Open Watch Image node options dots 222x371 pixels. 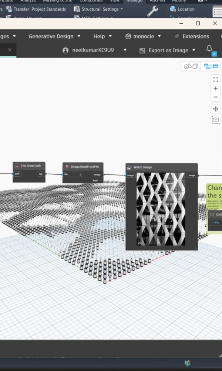click(x=195, y=248)
